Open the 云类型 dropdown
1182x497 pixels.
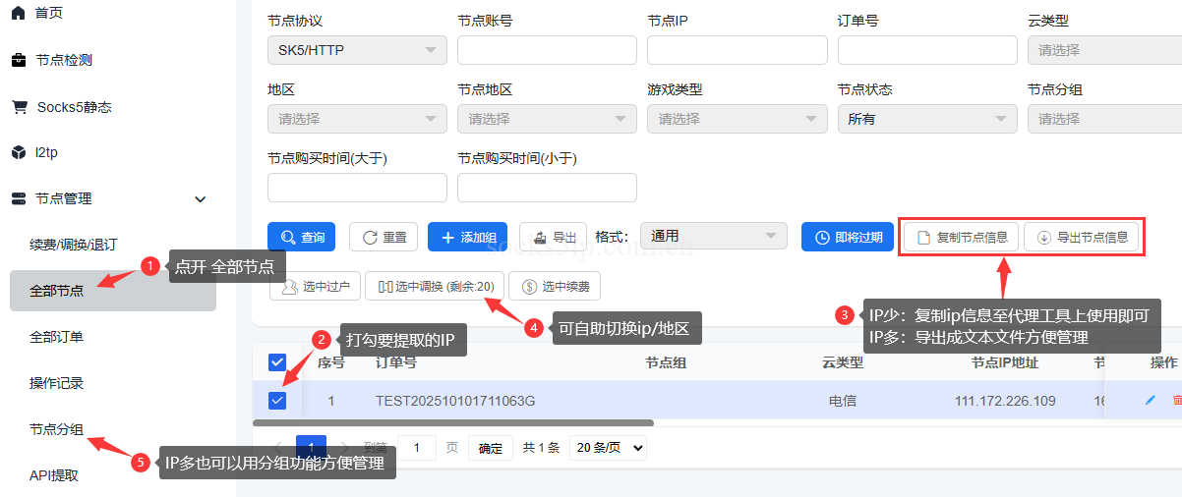pyautogui.click(x=1104, y=50)
